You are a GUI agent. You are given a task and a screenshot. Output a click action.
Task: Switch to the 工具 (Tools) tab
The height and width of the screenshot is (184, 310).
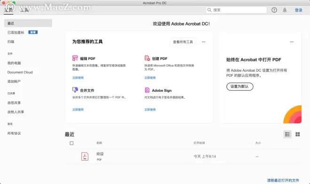point(24,10)
